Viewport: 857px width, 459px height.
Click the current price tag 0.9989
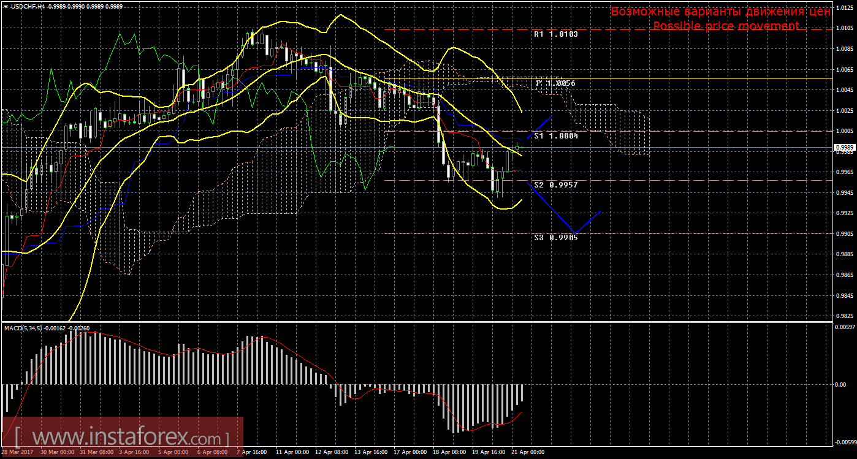[x=844, y=148]
